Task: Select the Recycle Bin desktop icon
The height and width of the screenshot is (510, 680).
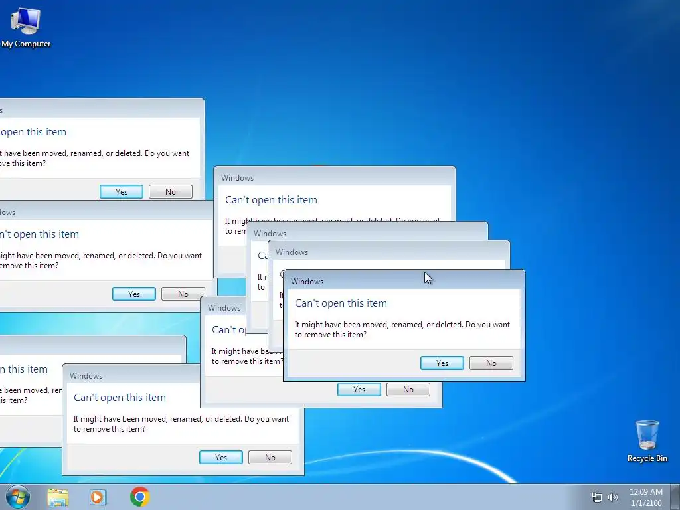Action: [x=647, y=441]
